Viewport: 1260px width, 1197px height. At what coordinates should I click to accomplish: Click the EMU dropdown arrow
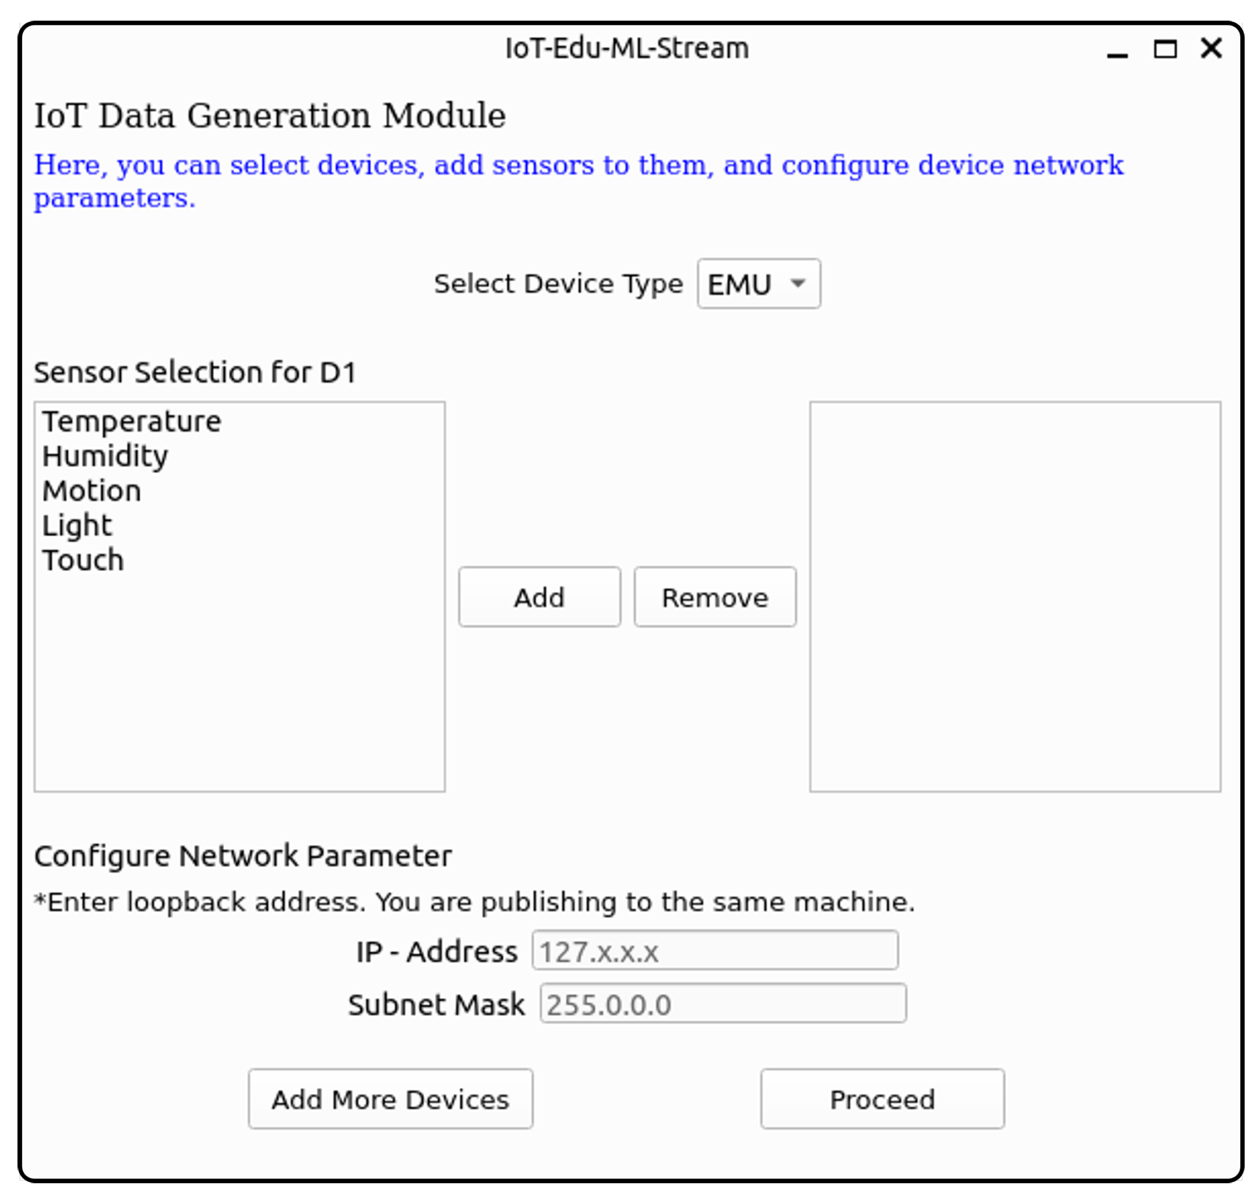tap(797, 283)
